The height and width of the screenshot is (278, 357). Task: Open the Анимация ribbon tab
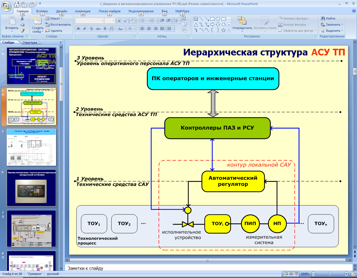[x=83, y=11]
